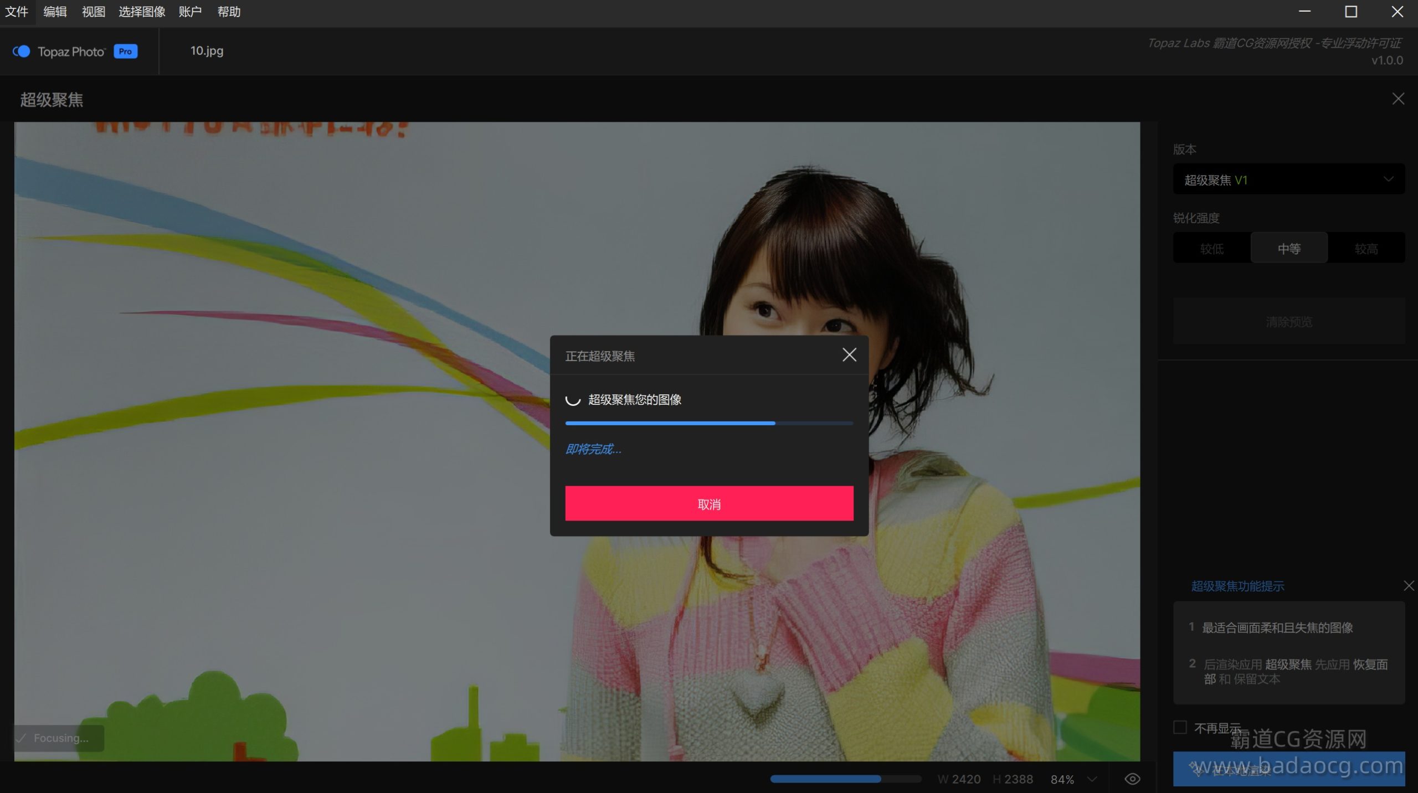
Task: Click the Pro badge next to Topaz Photo
Action: [x=126, y=52]
